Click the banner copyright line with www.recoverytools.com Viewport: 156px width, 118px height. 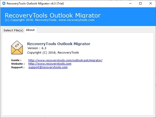[50, 20]
